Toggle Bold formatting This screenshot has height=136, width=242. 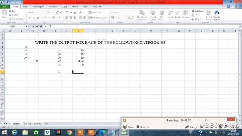pos(29,18)
